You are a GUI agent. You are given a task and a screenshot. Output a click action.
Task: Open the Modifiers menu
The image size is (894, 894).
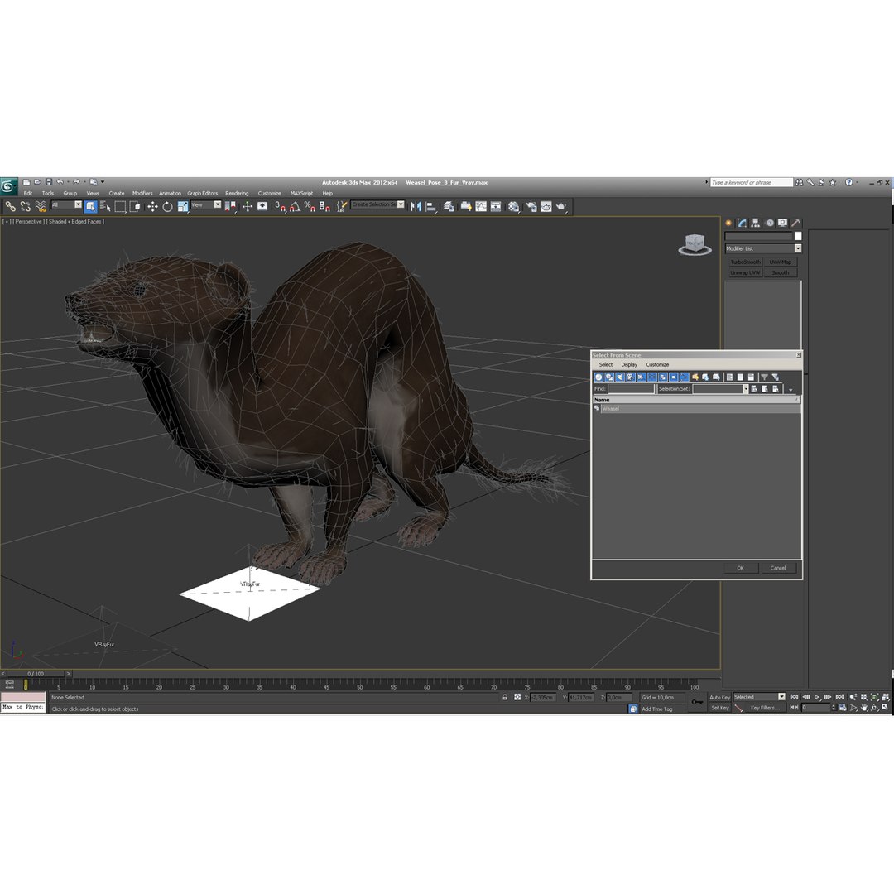[142, 193]
